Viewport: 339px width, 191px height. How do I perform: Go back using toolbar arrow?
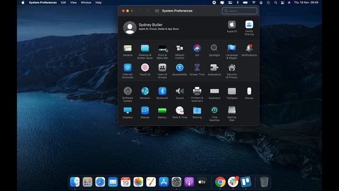[x=140, y=11]
